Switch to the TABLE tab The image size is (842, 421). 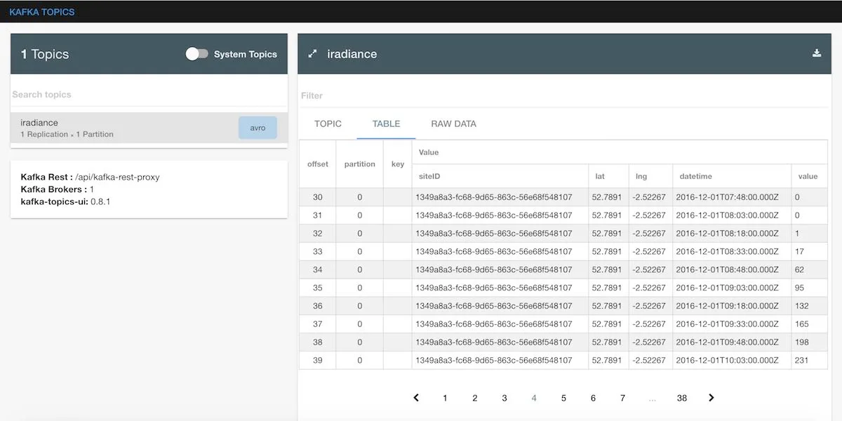click(386, 123)
